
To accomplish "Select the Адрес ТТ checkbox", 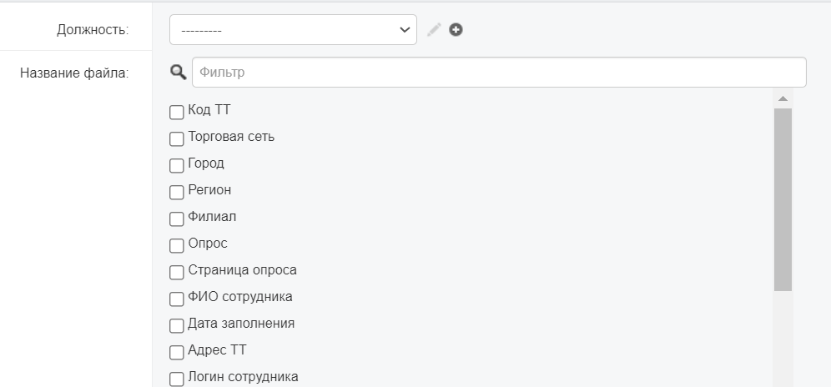I will 177,353.
